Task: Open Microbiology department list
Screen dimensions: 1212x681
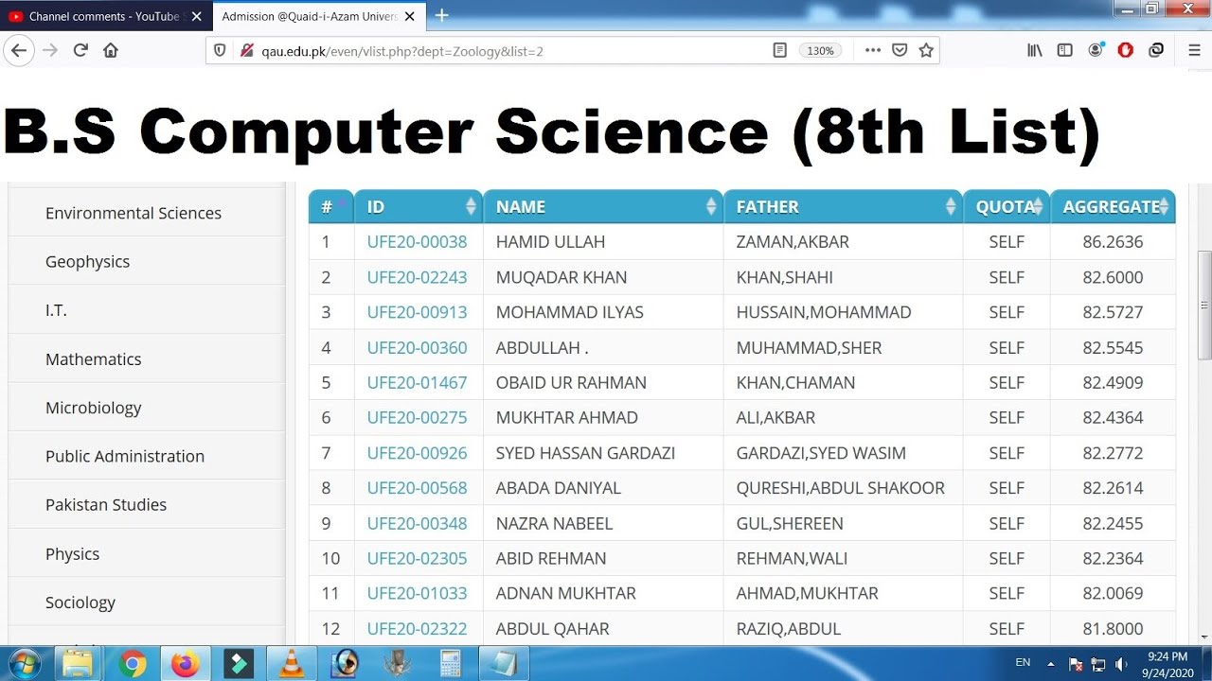Action: pyautogui.click(x=93, y=408)
